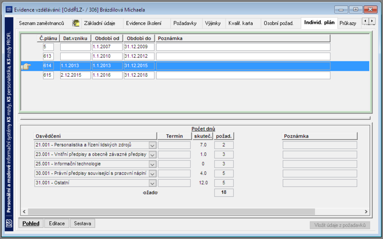
Task: Click the icon beside Seznam zaměstnanců tab
Action: coord(76,23)
